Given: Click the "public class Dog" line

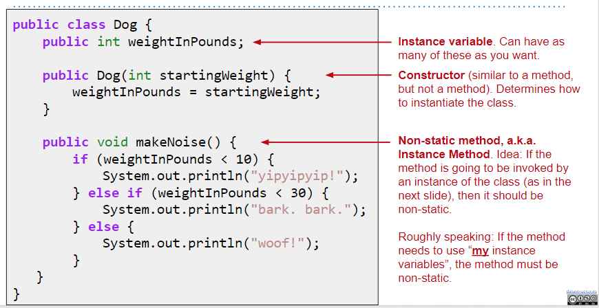Looking at the screenshot, I should pos(82,25).
